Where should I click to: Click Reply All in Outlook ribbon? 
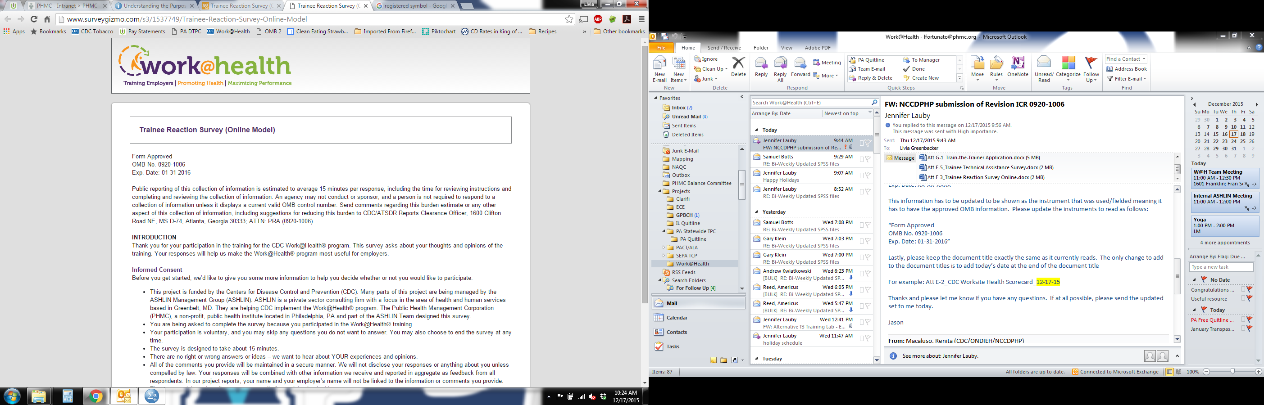(780, 69)
